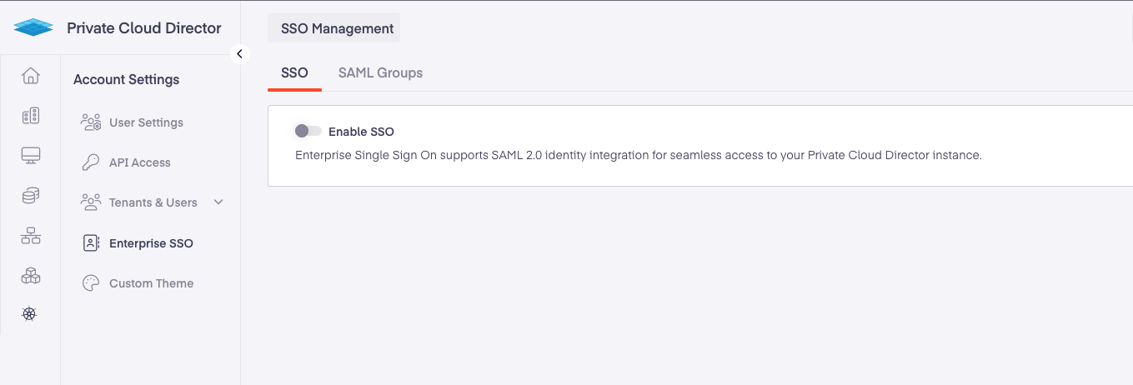
Task: Open Custom Theme settings
Action: coord(150,283)
